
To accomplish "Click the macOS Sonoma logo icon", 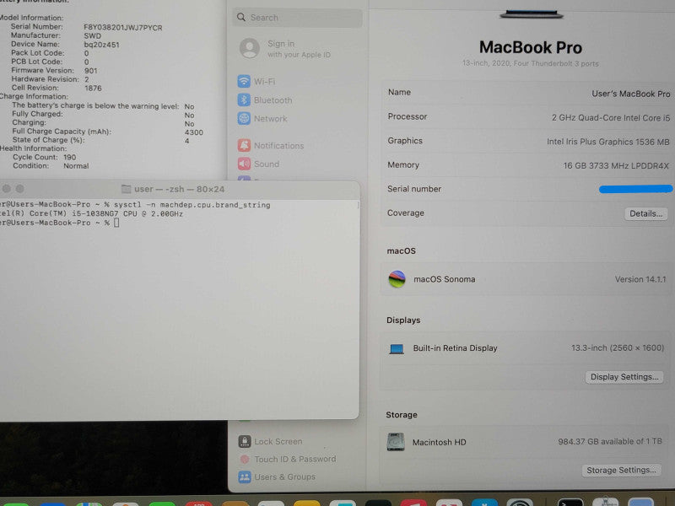I will pos(397,279).
